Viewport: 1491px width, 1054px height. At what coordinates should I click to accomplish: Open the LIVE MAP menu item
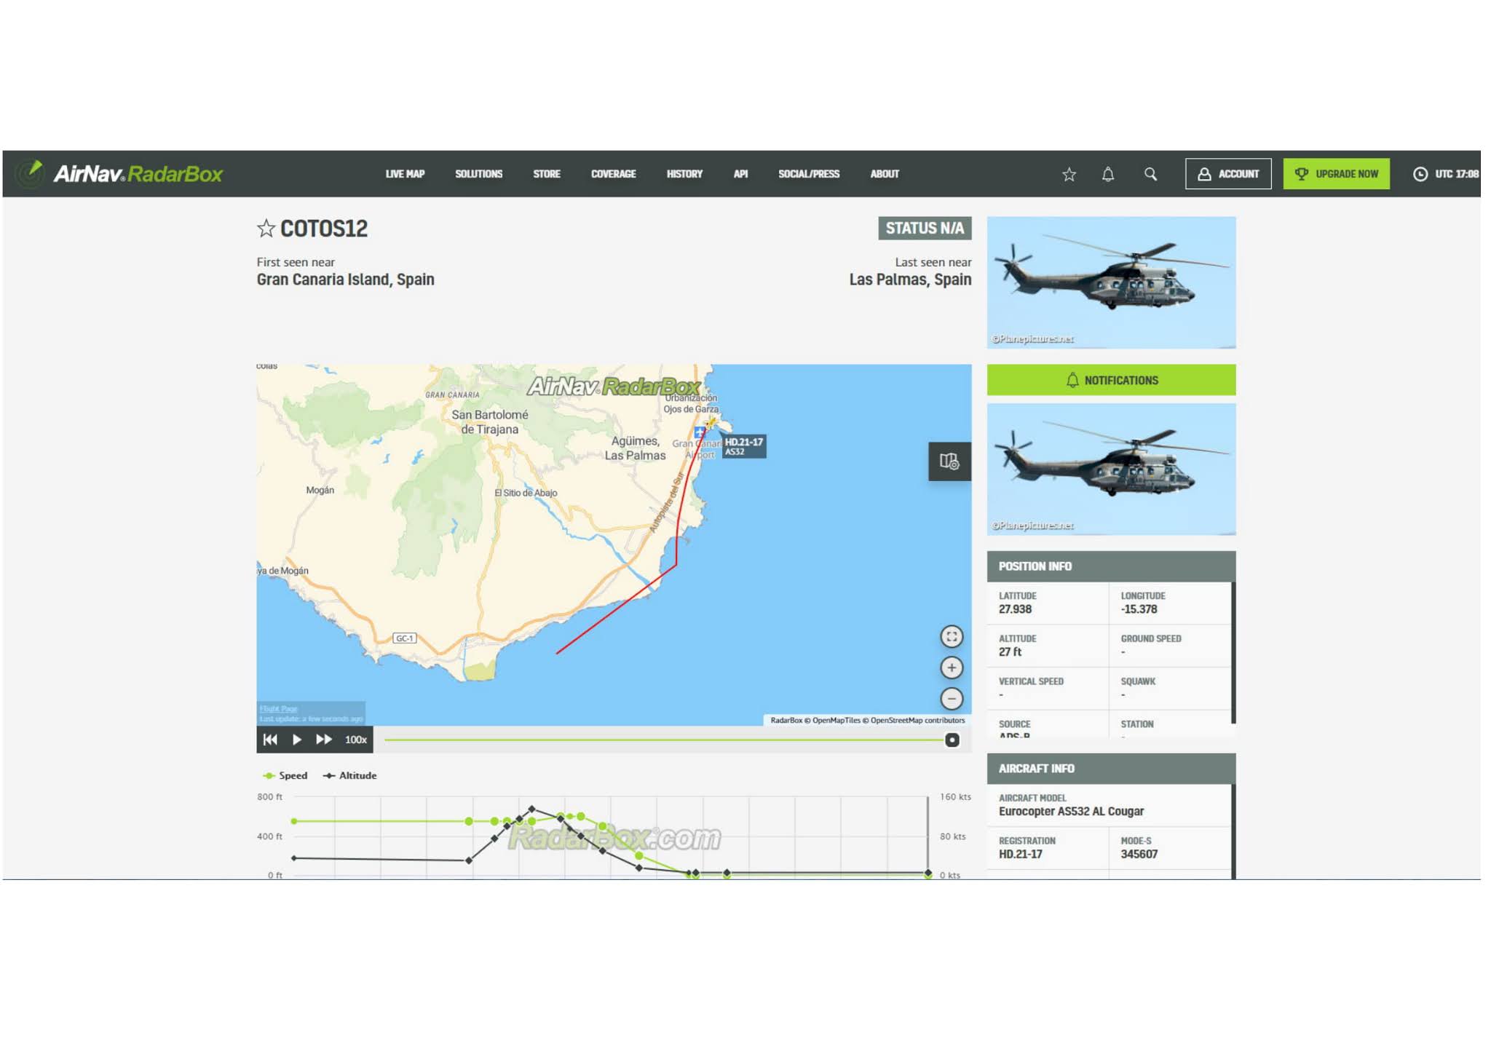(405, 174)
